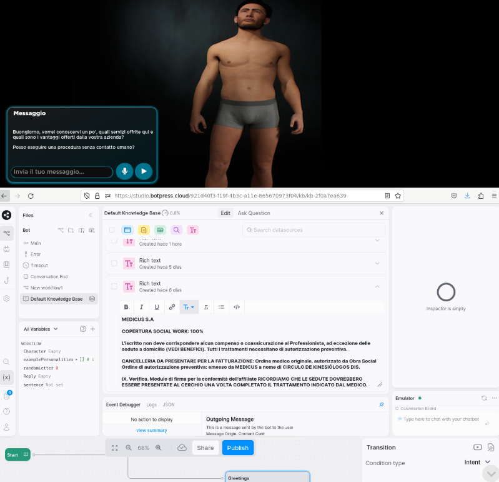
Task: Insert a link in rich text editor
Action: (172, 307)
